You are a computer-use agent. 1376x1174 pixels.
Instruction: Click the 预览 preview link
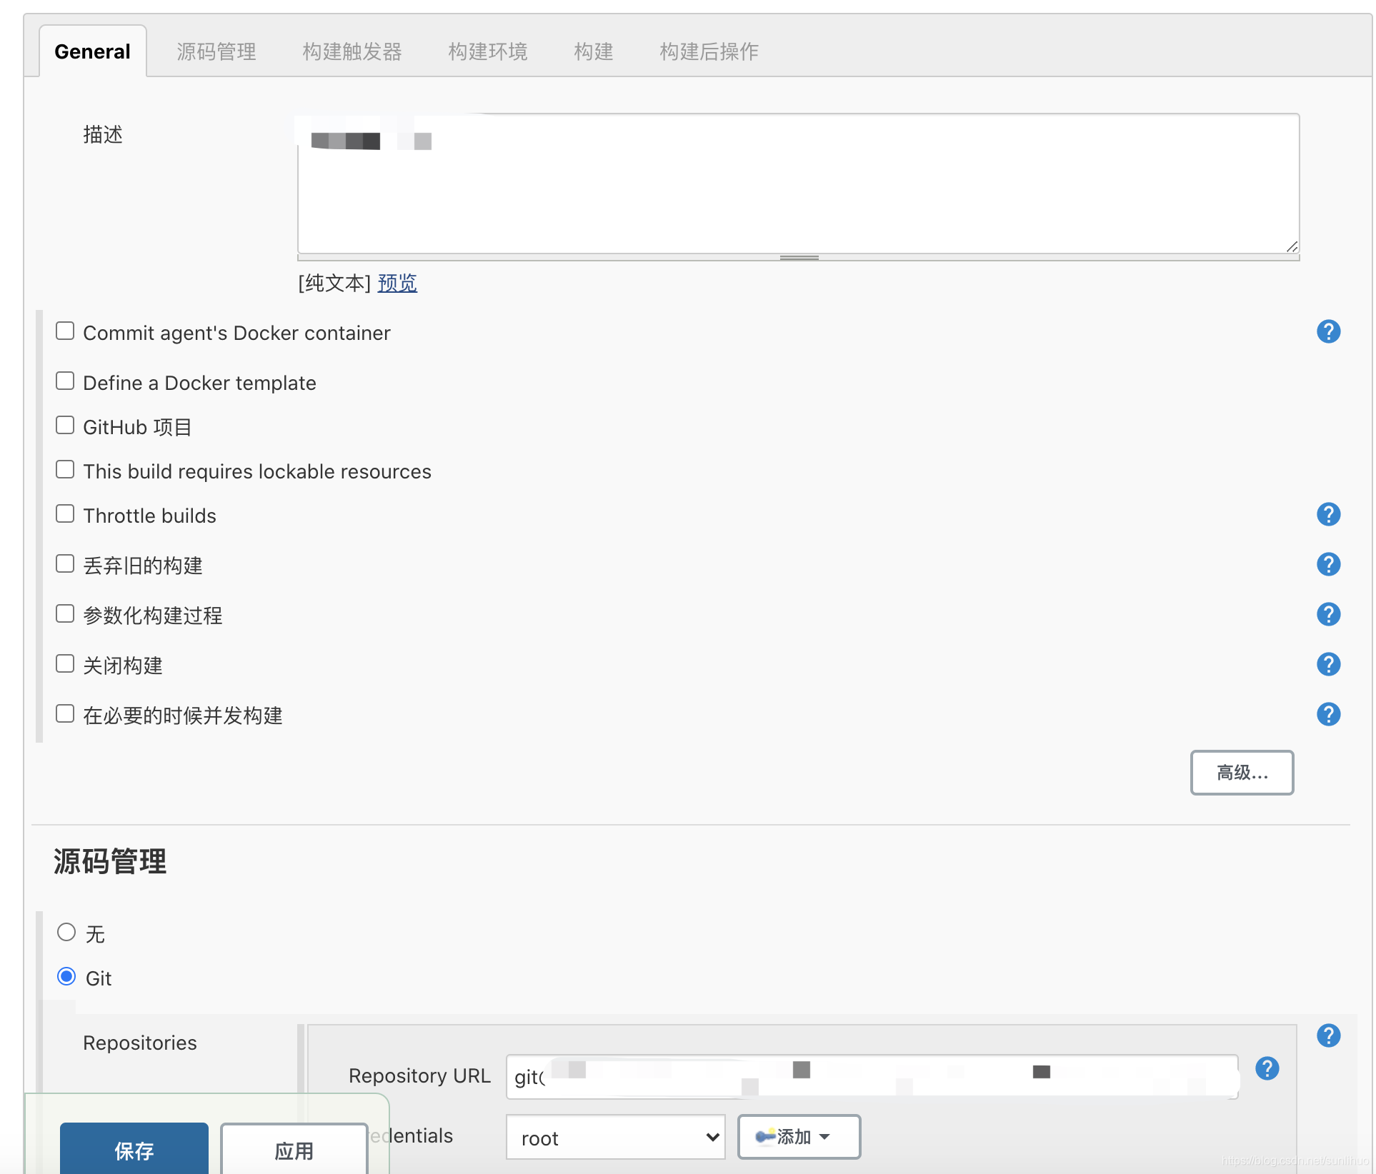click(x=397, y=284)
